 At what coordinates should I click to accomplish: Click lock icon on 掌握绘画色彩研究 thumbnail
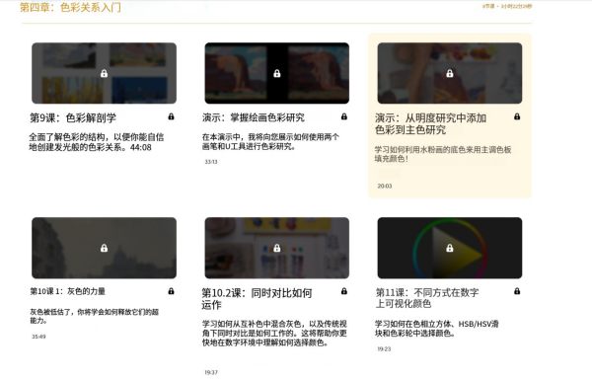[276, 74]
